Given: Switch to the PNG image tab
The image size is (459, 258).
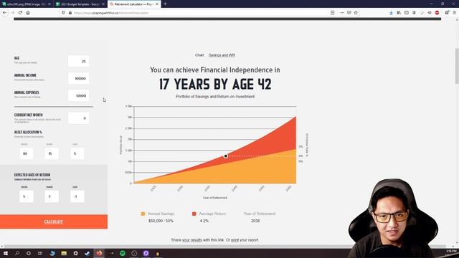Looking at the screenshot, I should (x=27, y=4).
